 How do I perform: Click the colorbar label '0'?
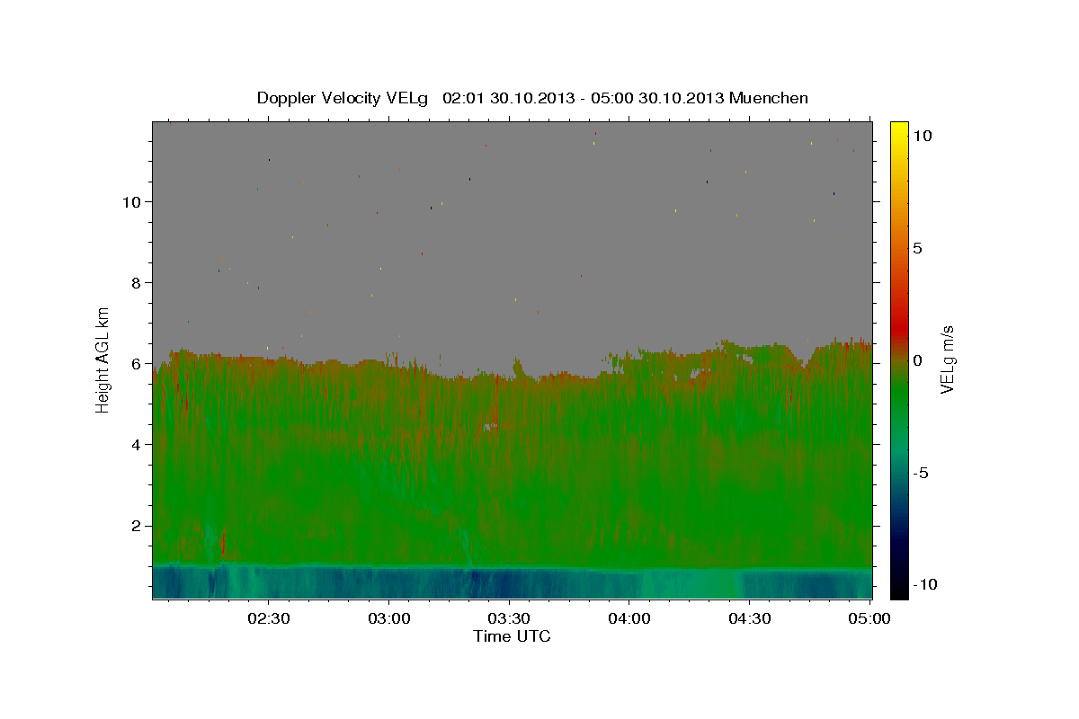click(x=918, y=360)
